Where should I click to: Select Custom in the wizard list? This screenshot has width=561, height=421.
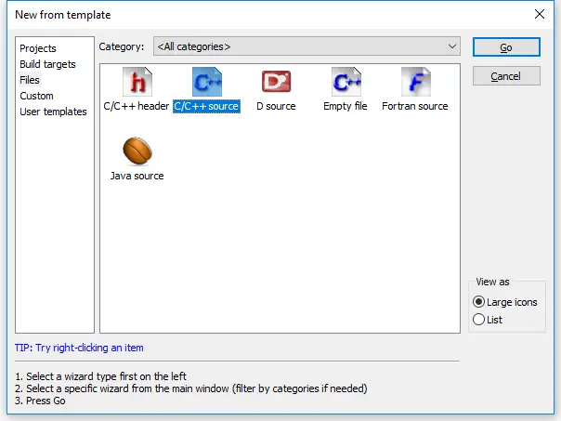36,96
